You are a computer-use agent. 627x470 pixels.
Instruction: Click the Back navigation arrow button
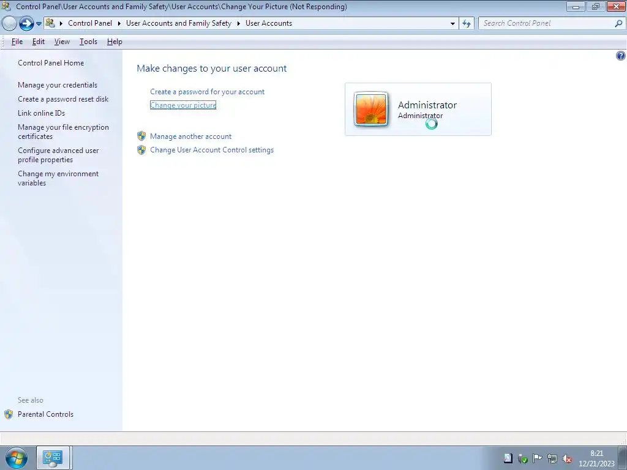[9, 24]
